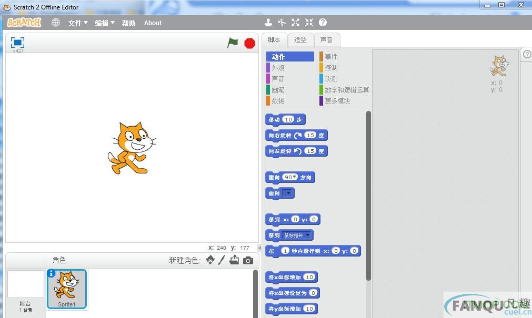Switch to the 造型 tab

click(x=300, y=40)
